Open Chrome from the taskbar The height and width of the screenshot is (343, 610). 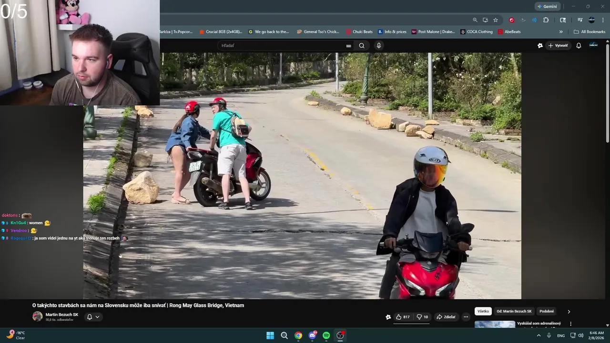coord(298,335)
